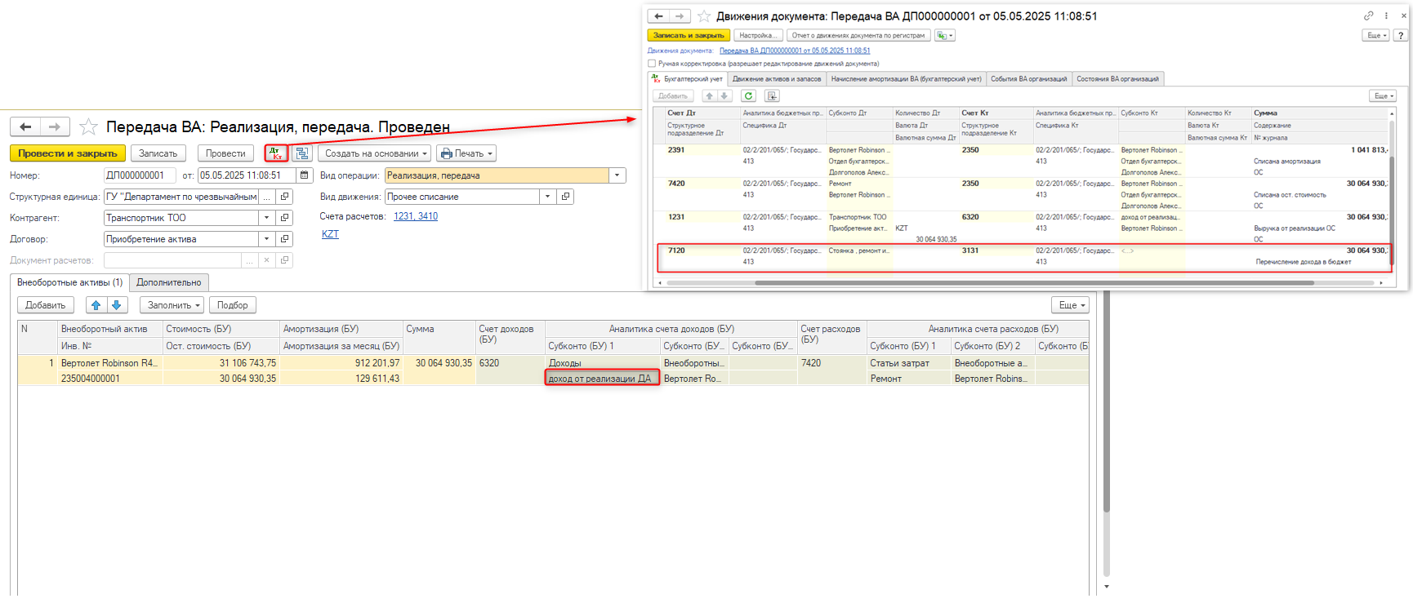Copy link icon in Движения документа window
1413x603 pixels.
(1369, 16)
